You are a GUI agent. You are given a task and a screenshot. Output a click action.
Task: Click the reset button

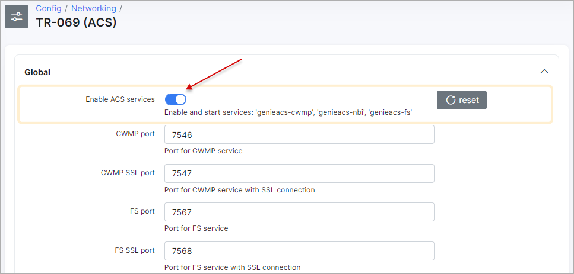pos(462,100)
